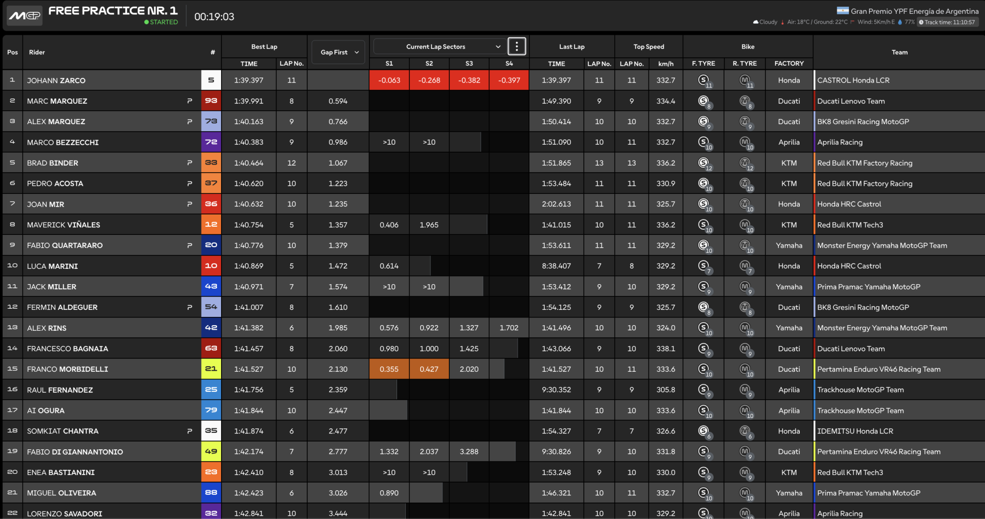Screen dimensions: 985x519
Task: Click team name Aprilia Racing for Bezzecchi
Action: coord(840,142)
